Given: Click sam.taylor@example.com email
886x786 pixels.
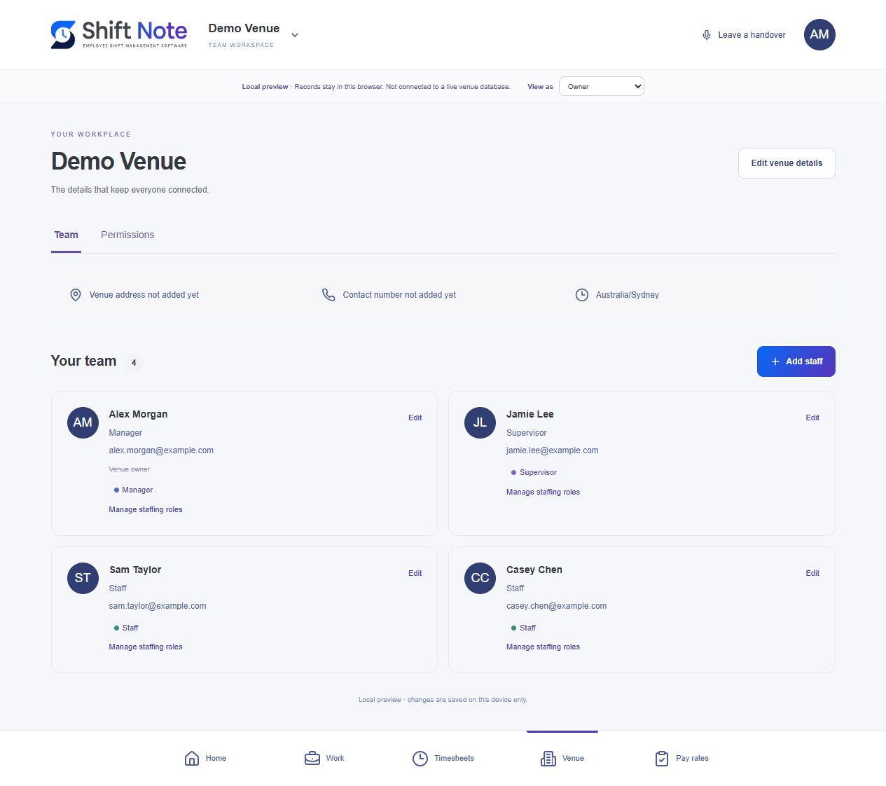Looking at the screenshot, I should 158,606.
